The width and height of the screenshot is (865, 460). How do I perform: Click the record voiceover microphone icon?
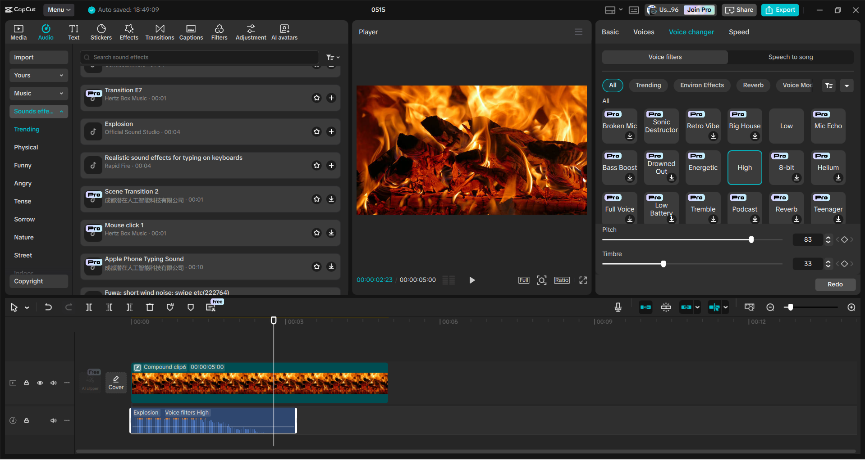(x=618, y=307)
